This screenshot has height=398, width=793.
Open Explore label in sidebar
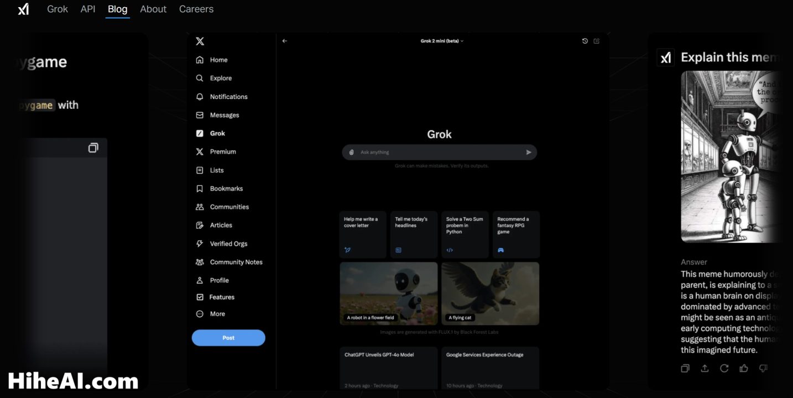tap(221, 78)
